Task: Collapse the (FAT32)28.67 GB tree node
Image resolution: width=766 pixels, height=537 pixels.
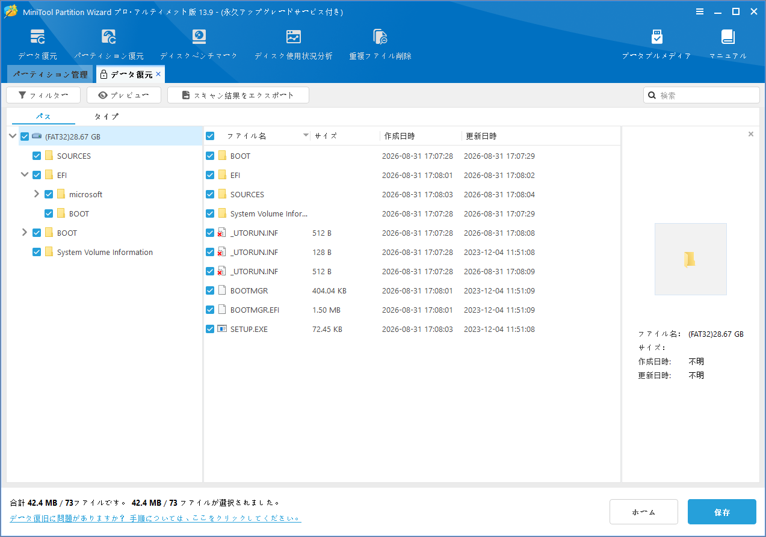Action: click(x=13, y=137)
